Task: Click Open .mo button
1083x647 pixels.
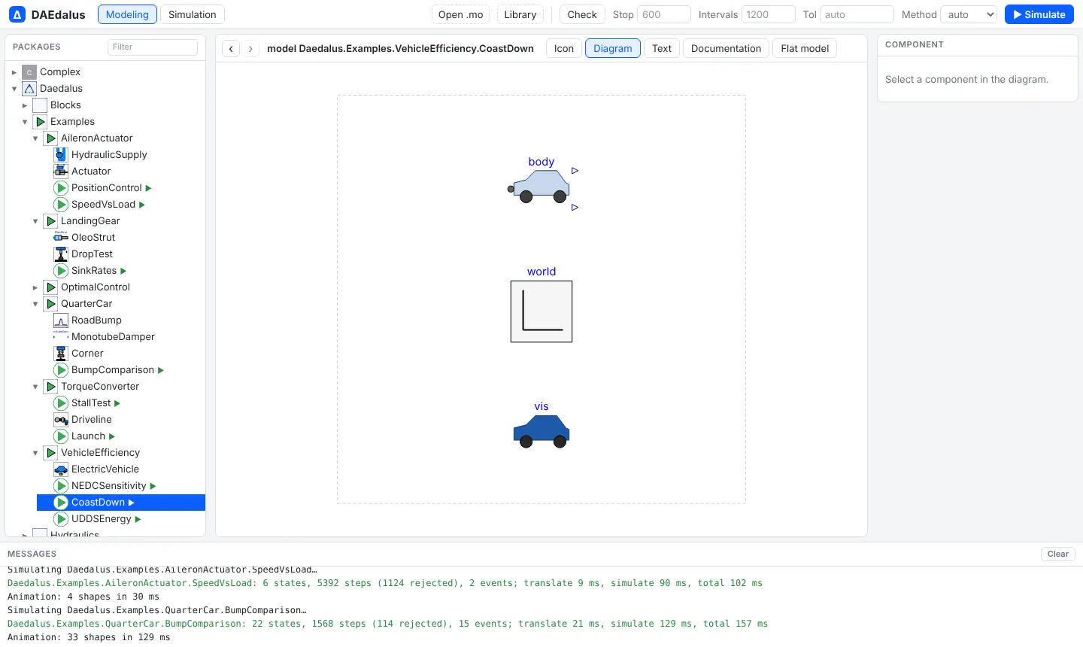Action: (461, 14)
